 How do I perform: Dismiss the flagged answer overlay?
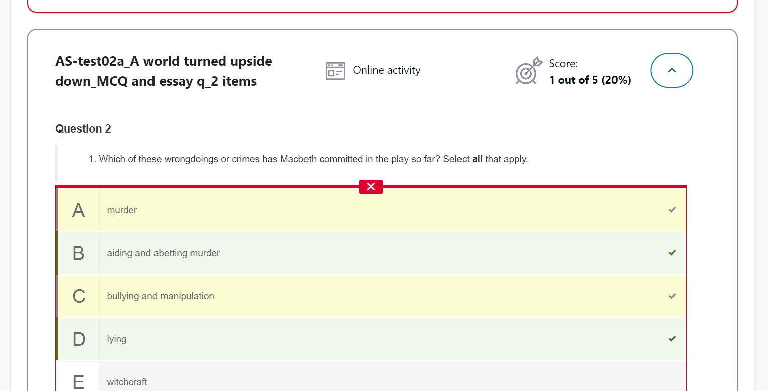tap(371, 186)
